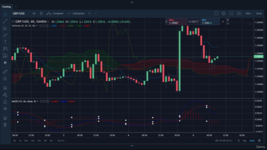
Task: Remove the MACD indicator
Action: [48, 101]
